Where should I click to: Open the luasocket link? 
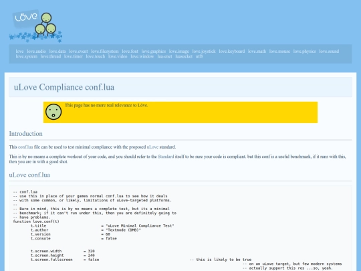click(184, 56)
